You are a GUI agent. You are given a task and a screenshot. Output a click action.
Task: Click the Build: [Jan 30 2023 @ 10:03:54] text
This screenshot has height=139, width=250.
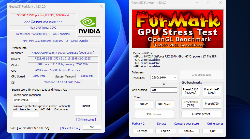point(29,128)
